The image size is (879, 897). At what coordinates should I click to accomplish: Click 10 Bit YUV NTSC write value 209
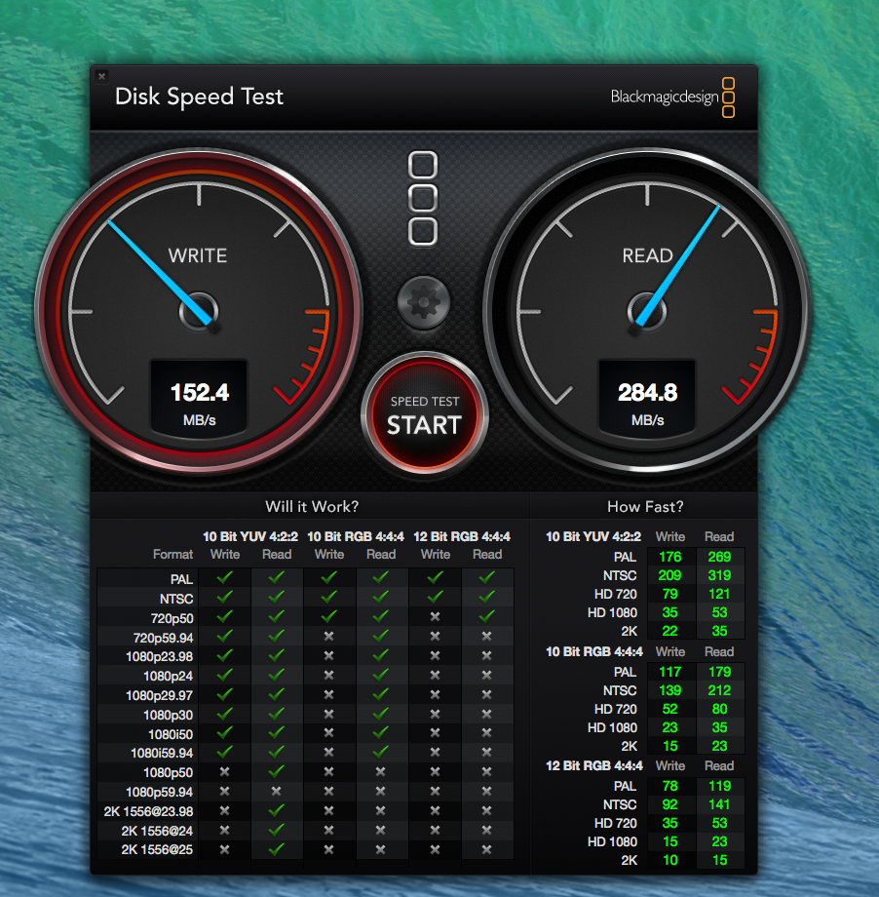pyautogui.click(x=670, y=575)
